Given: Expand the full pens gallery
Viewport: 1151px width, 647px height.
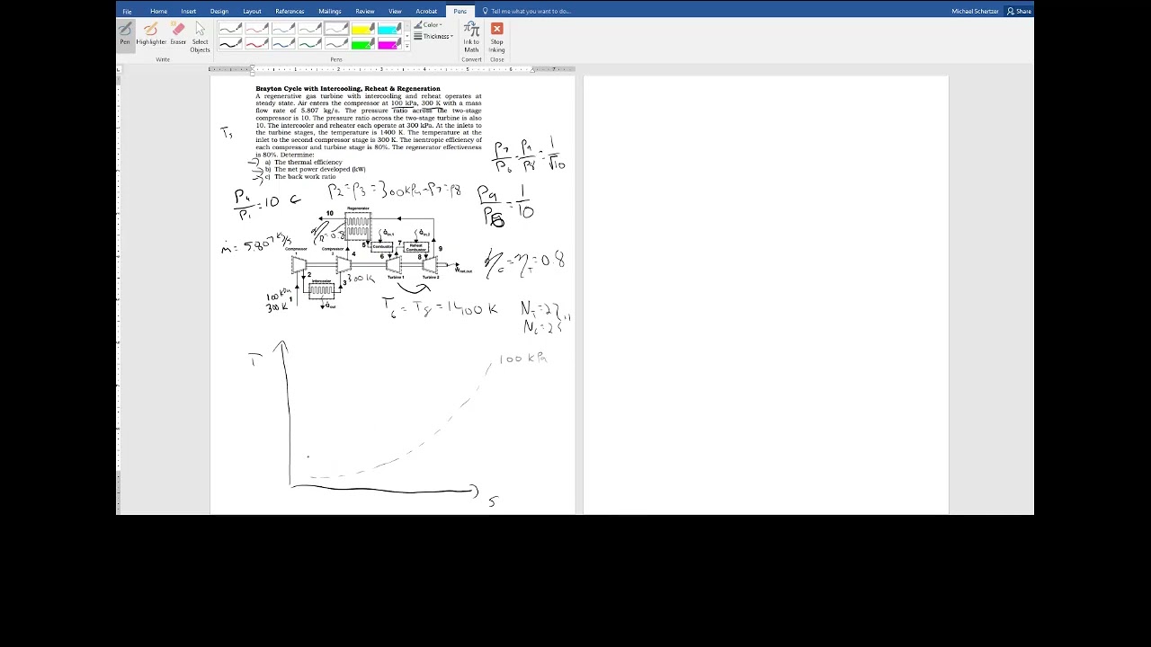Looking at the screenshot, I should click(x=406, y=47).
